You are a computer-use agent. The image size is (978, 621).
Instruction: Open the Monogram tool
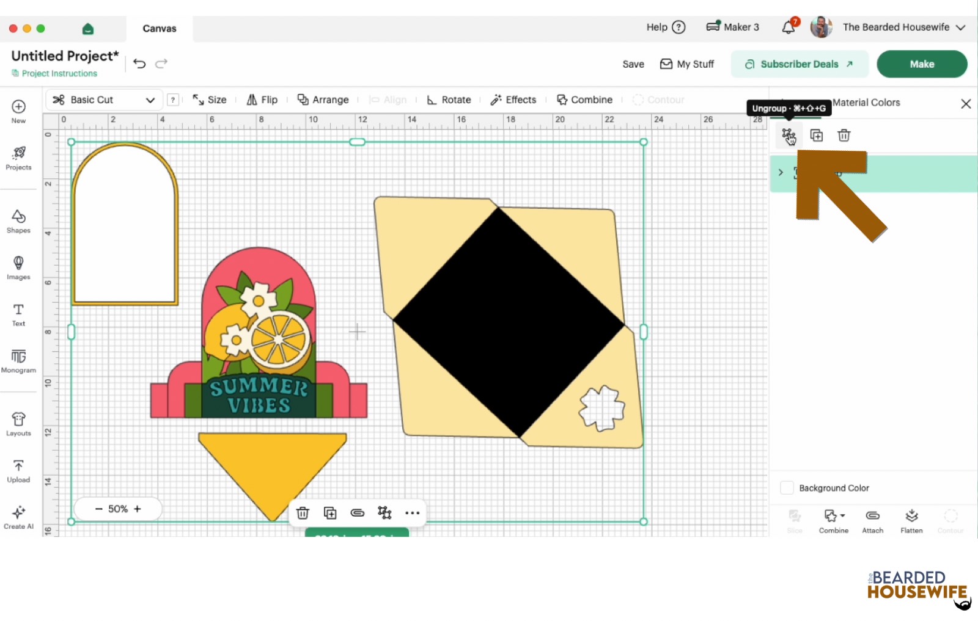pos(18,361)
